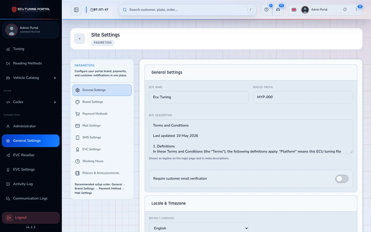Select General Settings in the Parameters panel

click(x=102, y=90)
